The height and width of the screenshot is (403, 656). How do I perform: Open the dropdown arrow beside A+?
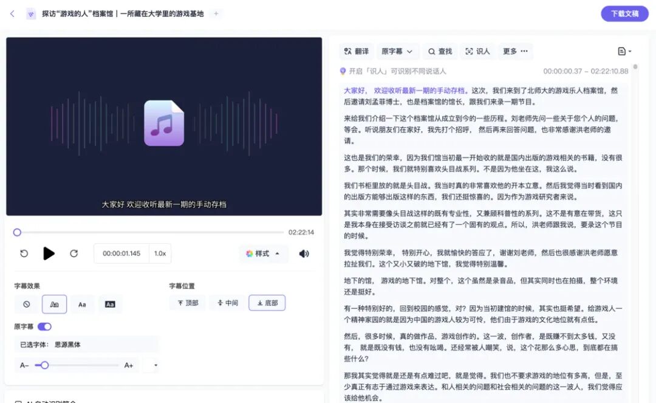click(x=155, y=365)
